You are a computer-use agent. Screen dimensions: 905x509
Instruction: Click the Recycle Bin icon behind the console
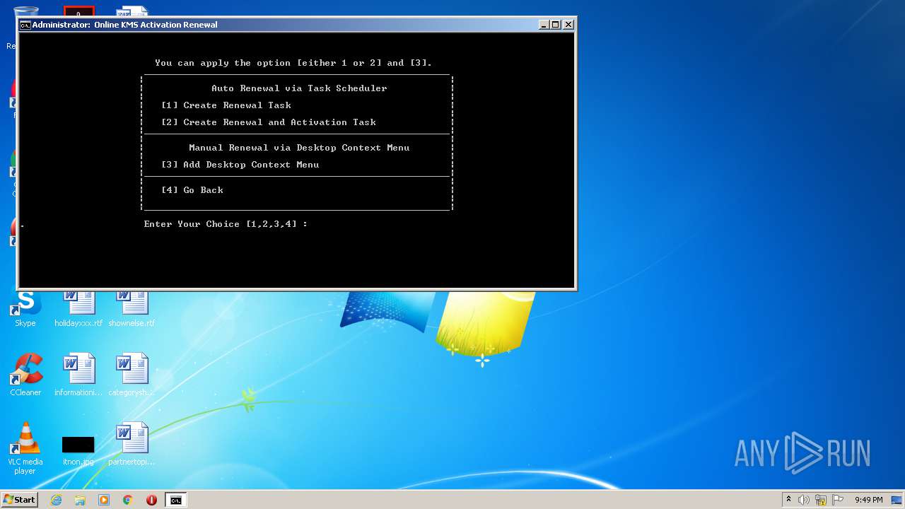click(x=27, y=11)
